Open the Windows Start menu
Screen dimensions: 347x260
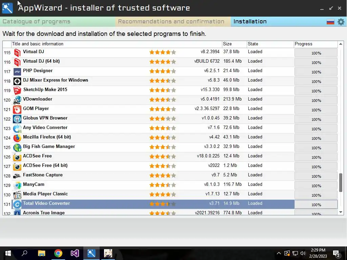pyautogui.click(x=8, y=253)
